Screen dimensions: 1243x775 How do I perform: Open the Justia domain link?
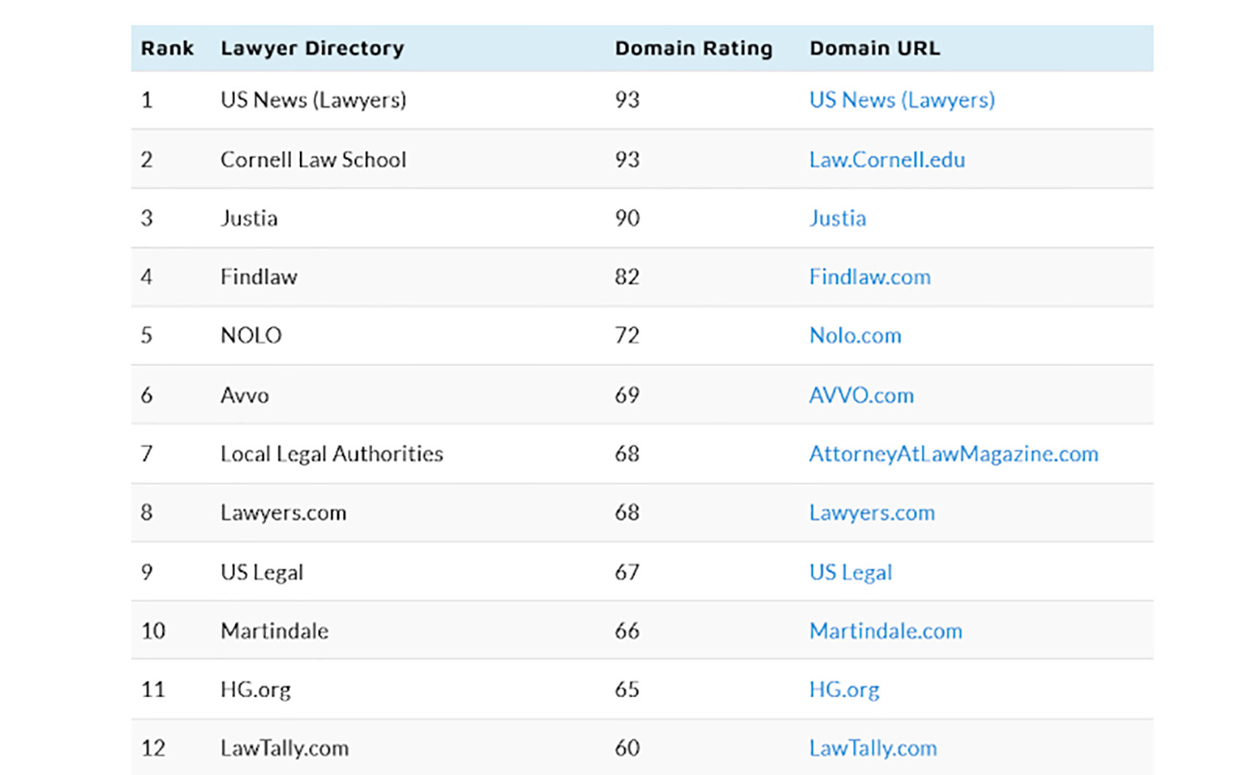tap(837, 219)
